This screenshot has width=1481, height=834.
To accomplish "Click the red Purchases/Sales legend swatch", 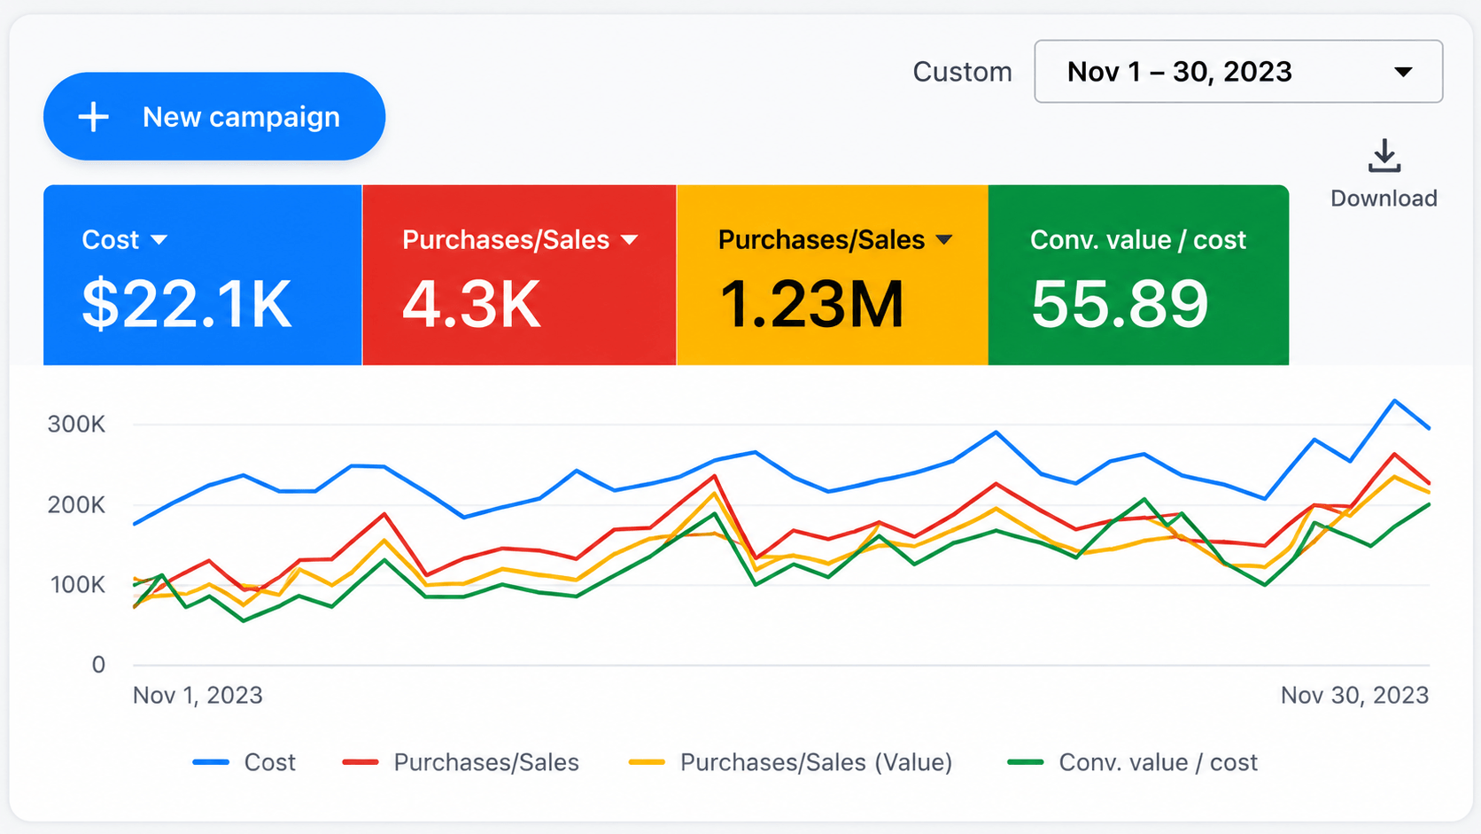I will coord(361,762).
